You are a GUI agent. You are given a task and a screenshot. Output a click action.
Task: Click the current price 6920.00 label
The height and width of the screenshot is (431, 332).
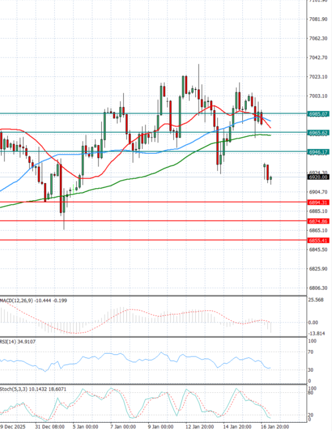[319, 178]
